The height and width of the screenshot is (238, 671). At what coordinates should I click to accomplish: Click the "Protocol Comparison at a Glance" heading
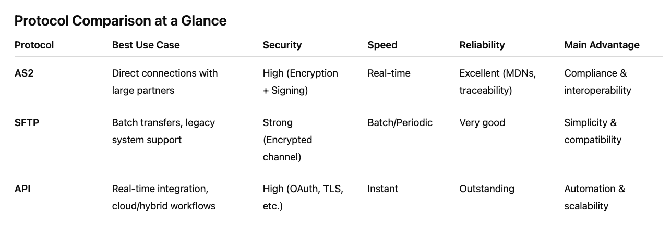tap(121, 21)
